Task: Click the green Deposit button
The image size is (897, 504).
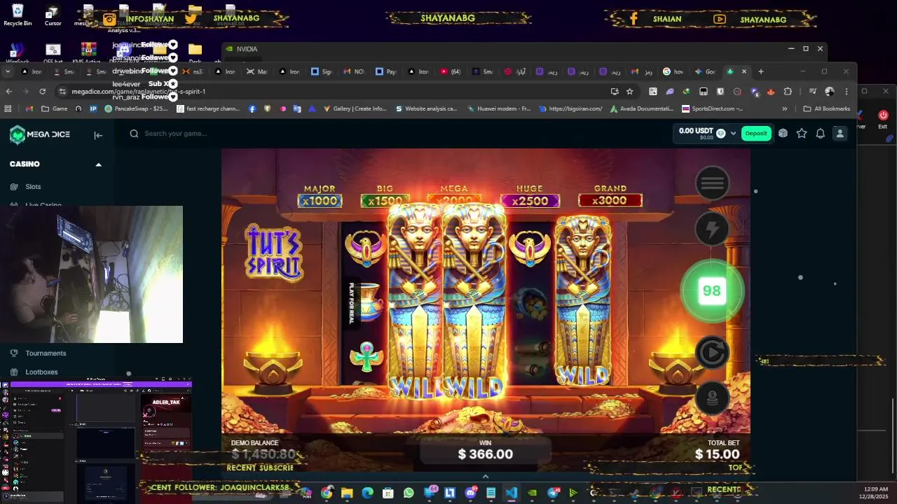Action: click(756, 133)
